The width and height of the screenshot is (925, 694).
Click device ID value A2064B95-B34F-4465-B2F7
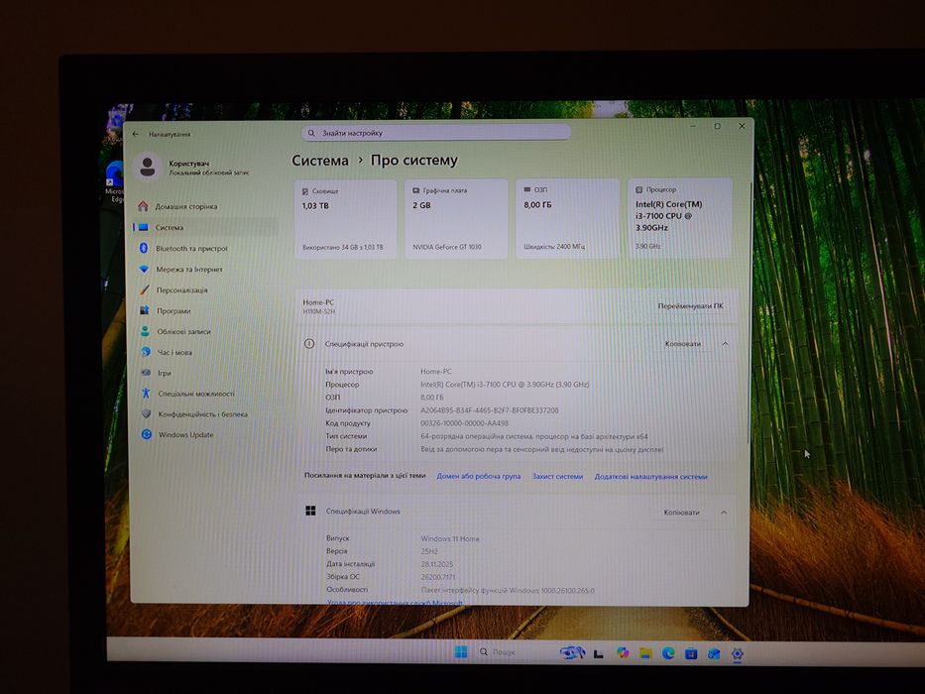tap(489, 410)
